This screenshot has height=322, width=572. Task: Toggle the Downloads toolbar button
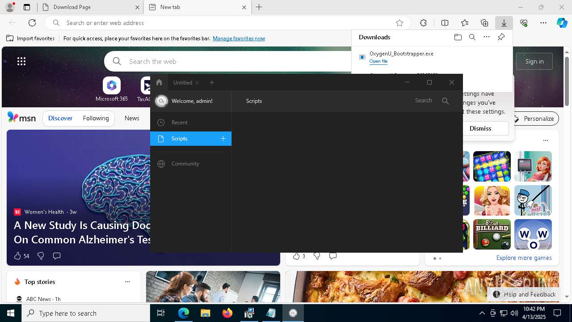click(x=504, y=23)
